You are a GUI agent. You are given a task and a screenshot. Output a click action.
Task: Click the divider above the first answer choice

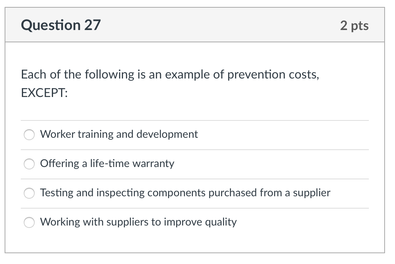coord(194,120)
